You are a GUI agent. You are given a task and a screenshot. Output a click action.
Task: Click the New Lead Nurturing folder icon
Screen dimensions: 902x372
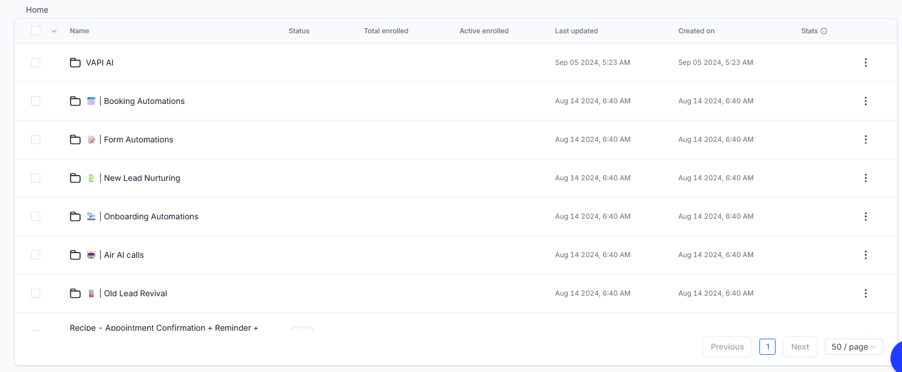75,178
